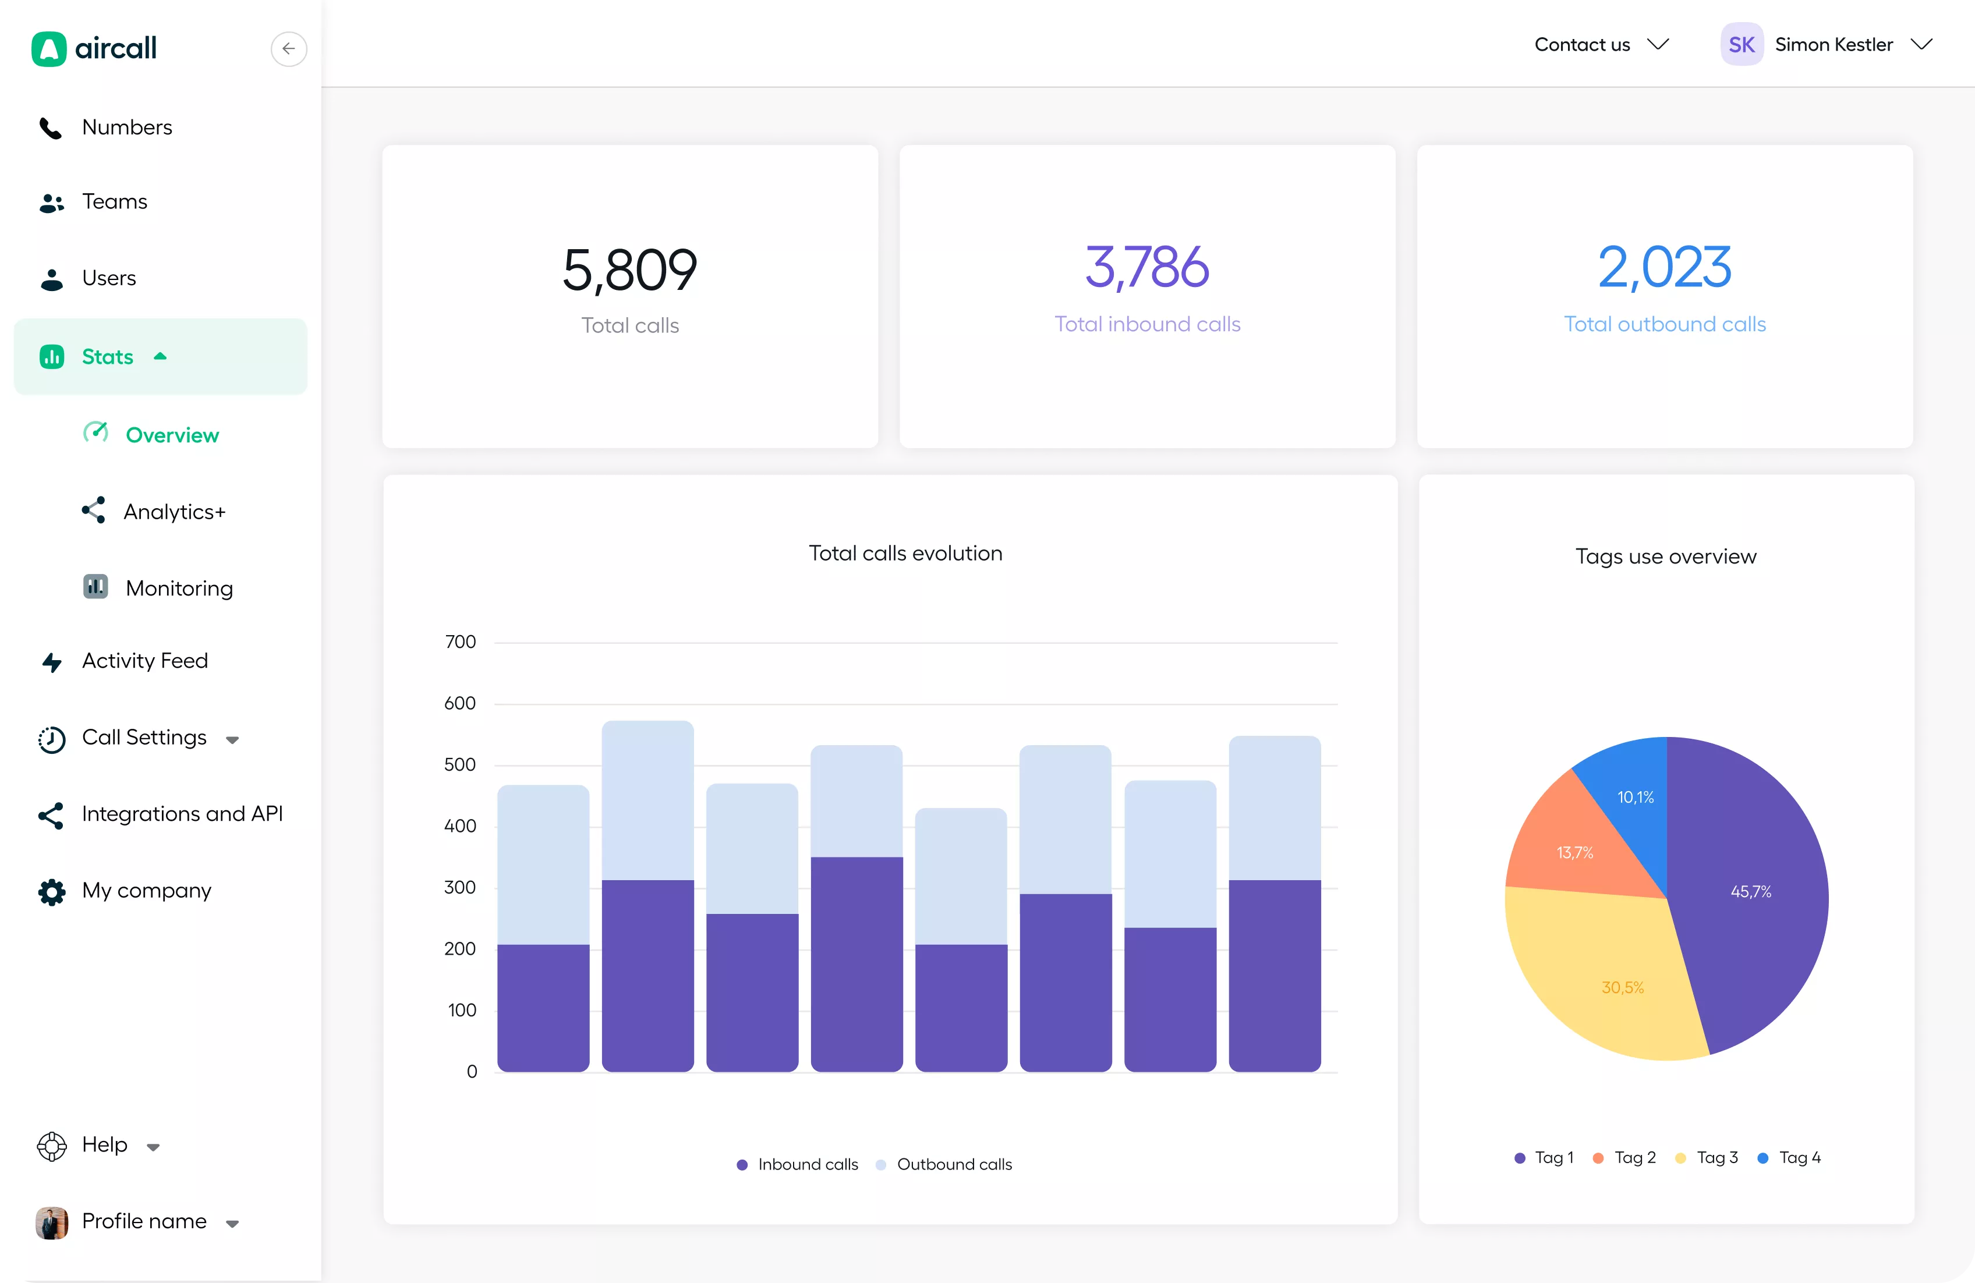Click the My company gear icon
1975x1283 pixels.
point(51,891)
